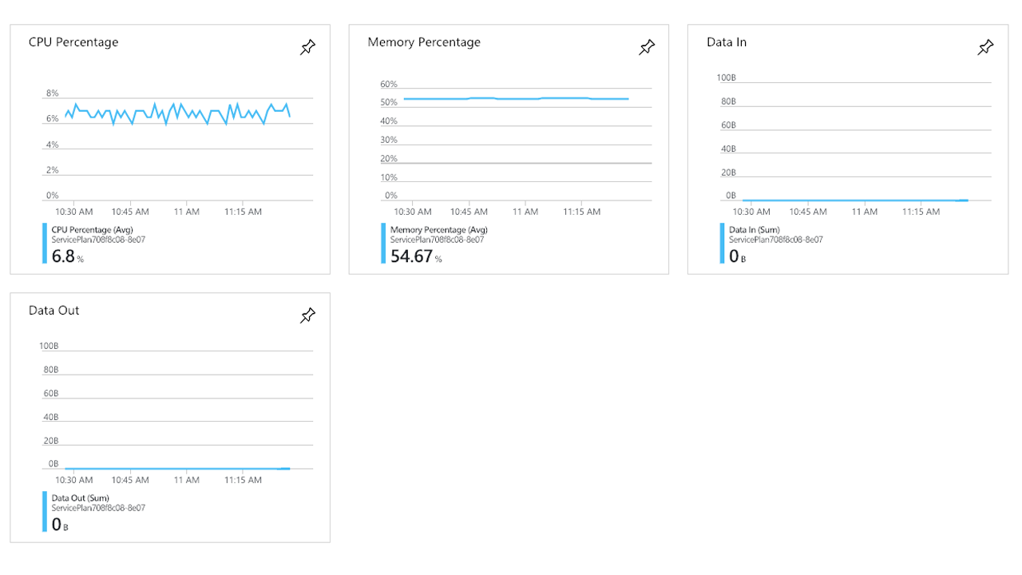1022x575 pixels.
Task: Click the Data Out chart flat line
Action: click(x=176, y=469)
